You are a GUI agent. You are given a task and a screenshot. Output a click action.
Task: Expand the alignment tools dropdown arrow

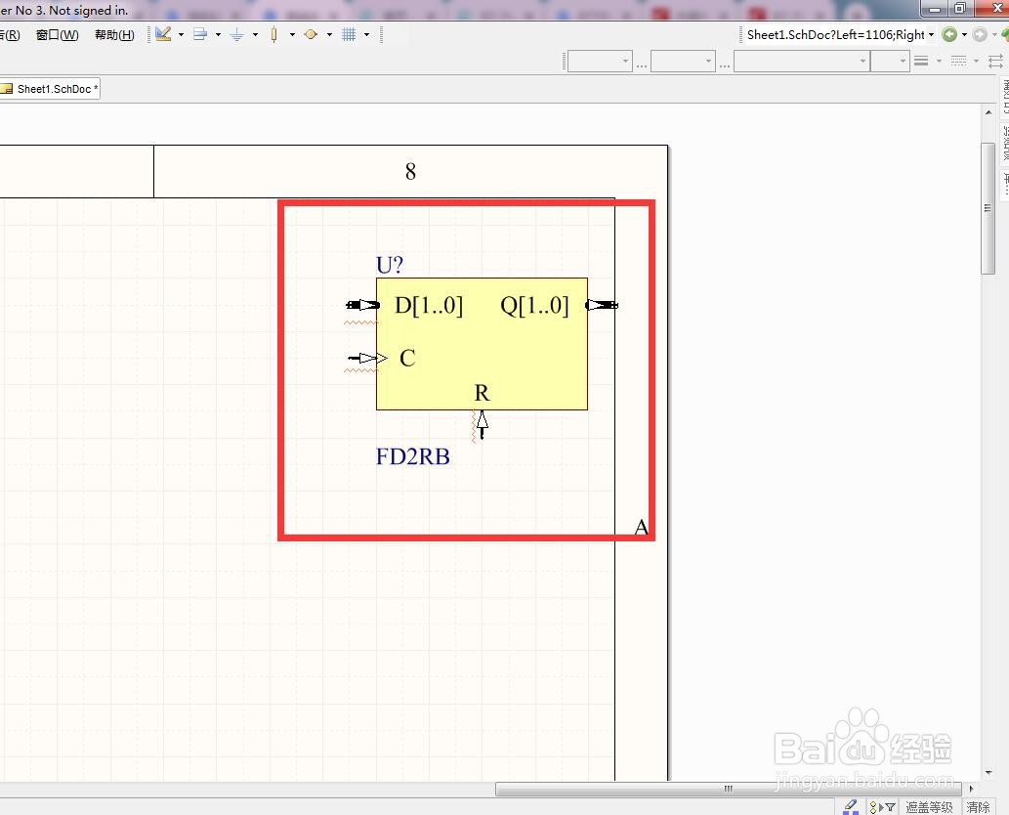pyautogui.click(x=218, y=35)
